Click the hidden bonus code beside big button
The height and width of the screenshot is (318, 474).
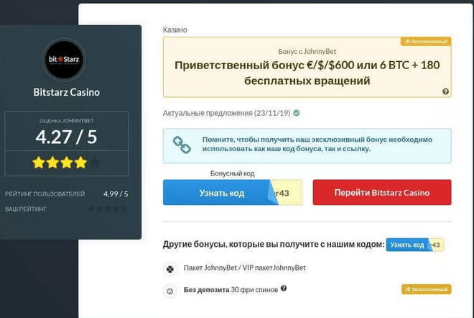[287, 193]
